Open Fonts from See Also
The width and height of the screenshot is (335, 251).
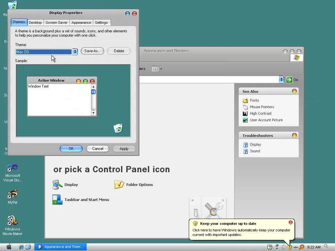coord(254,100)
